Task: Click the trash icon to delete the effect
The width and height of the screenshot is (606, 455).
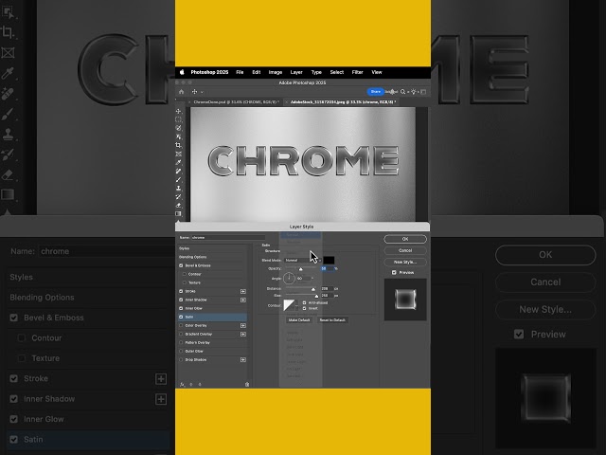Action: pos(247,384)
